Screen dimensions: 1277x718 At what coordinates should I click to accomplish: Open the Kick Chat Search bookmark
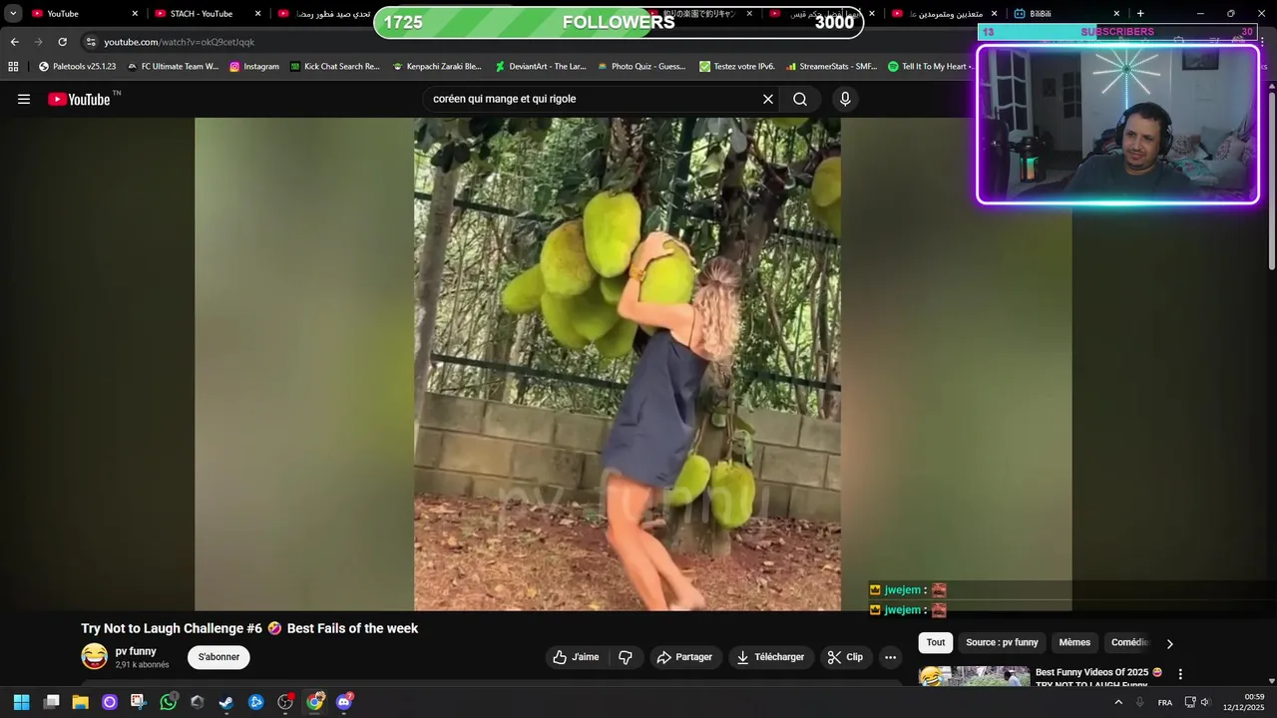[x=335, y=67]
